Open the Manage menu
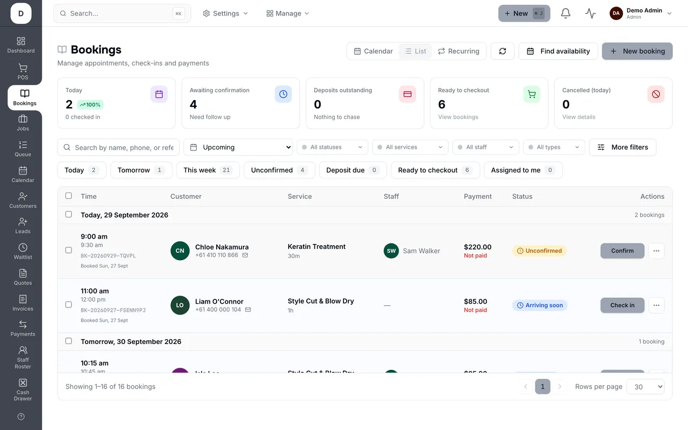The width and height of the screenshot is (688, 430). [288, 13]
